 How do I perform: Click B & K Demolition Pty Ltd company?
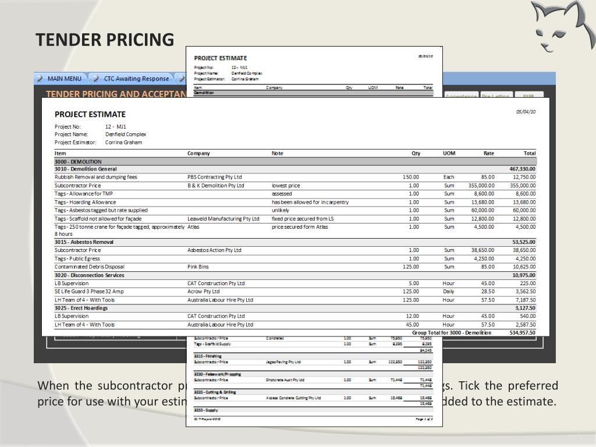[x=215, y=186]
